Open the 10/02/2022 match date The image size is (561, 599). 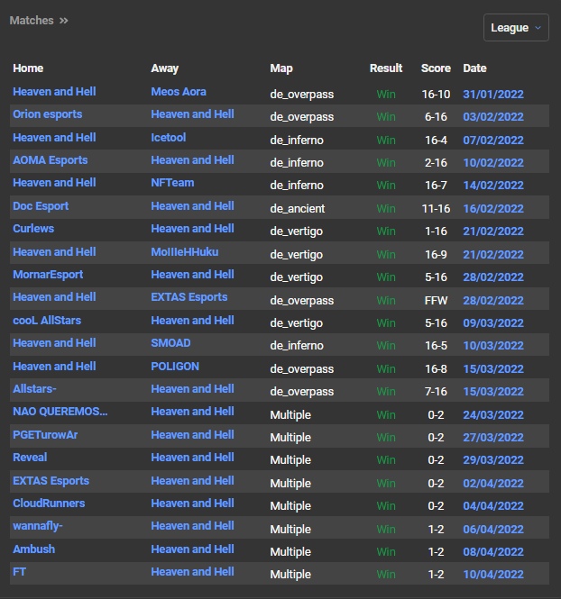point(493,162)
